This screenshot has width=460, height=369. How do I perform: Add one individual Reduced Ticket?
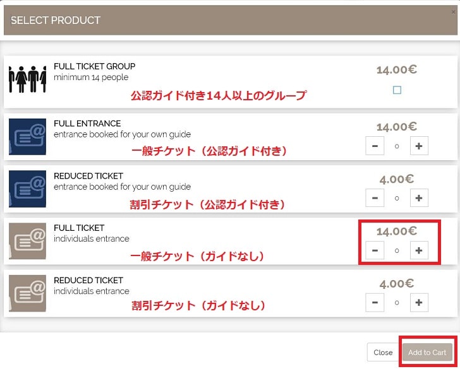click(419, 303)
